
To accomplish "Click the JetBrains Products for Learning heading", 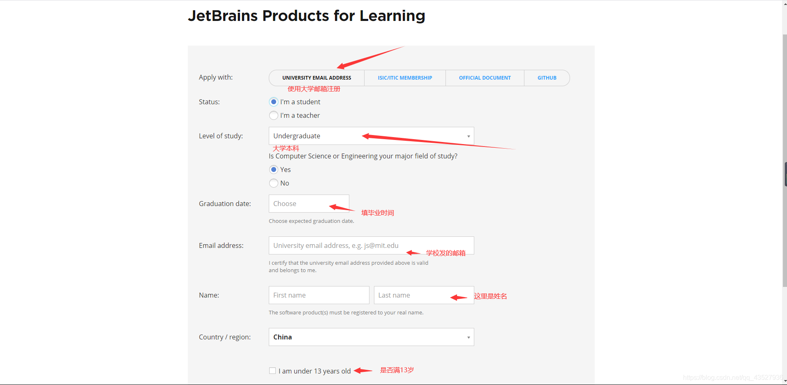I will click(x=307, y=16).
